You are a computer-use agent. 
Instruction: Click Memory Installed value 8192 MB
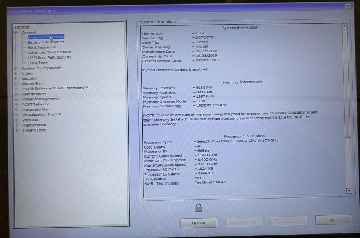(x=204, y=88)
